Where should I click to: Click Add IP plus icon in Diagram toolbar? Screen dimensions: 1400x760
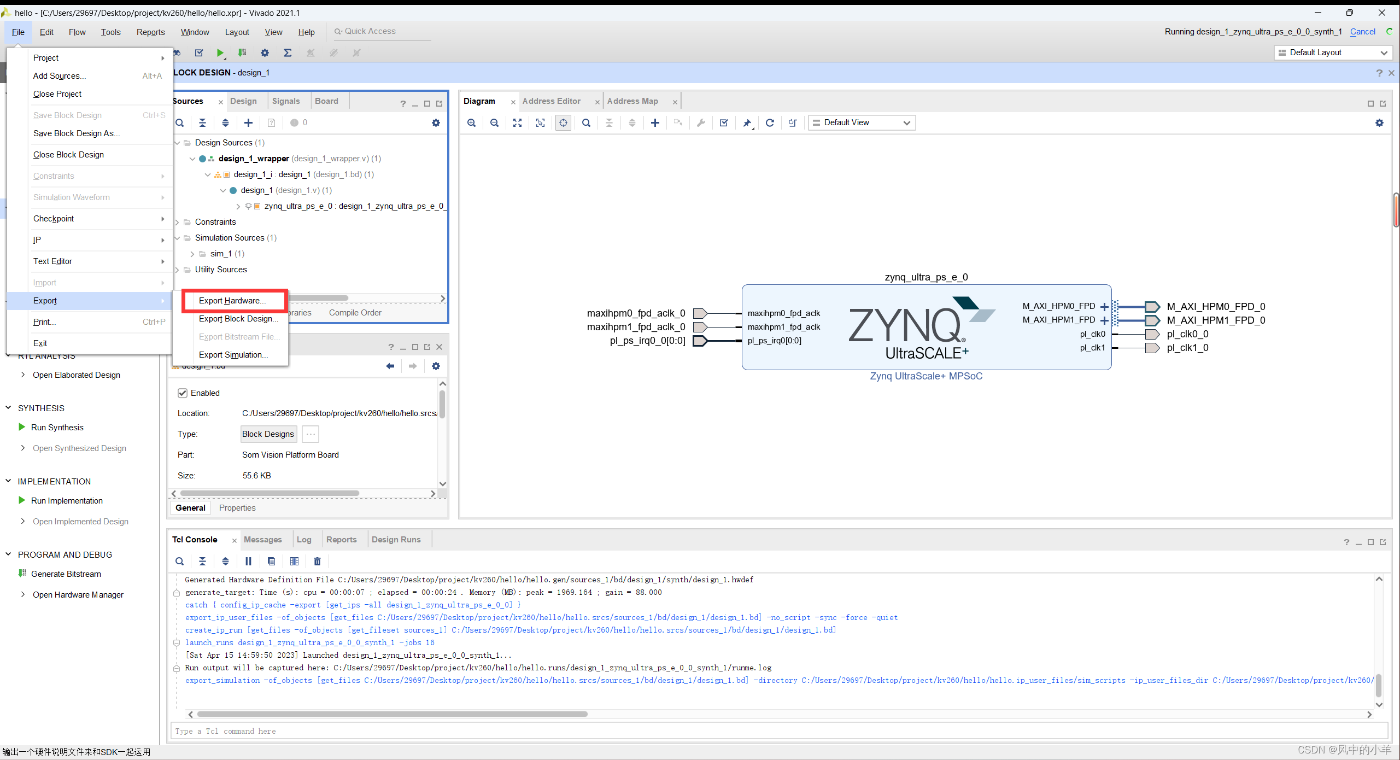[x=655, y=122]
